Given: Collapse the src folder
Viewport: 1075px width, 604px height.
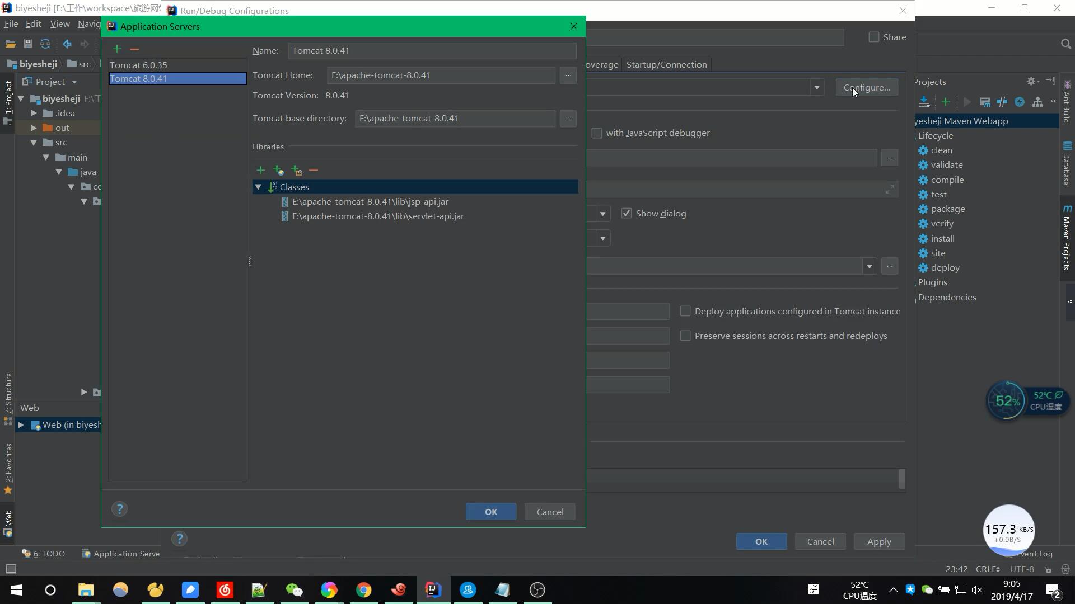Looking at the screenshot, I should [34, 143].
